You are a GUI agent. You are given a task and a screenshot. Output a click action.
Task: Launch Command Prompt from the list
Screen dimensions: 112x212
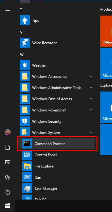tap(57, 144)
